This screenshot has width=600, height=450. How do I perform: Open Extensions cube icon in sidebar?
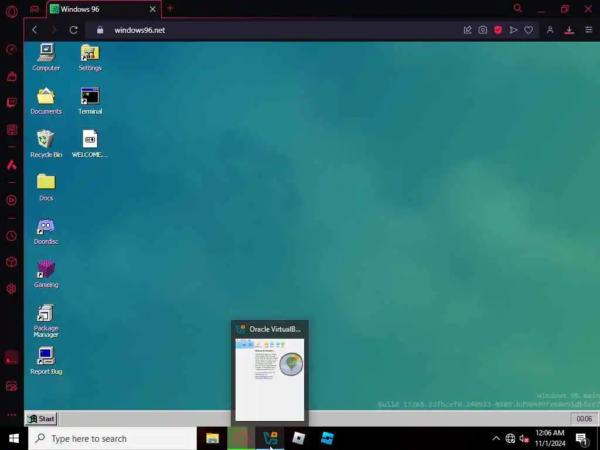pyautogui.click(x=12, y=262)
